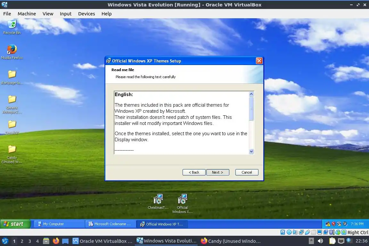369x246 pixels.
Task: Launch host panel file manager icon
Action: pyautogui.click(x=46, y=241)
